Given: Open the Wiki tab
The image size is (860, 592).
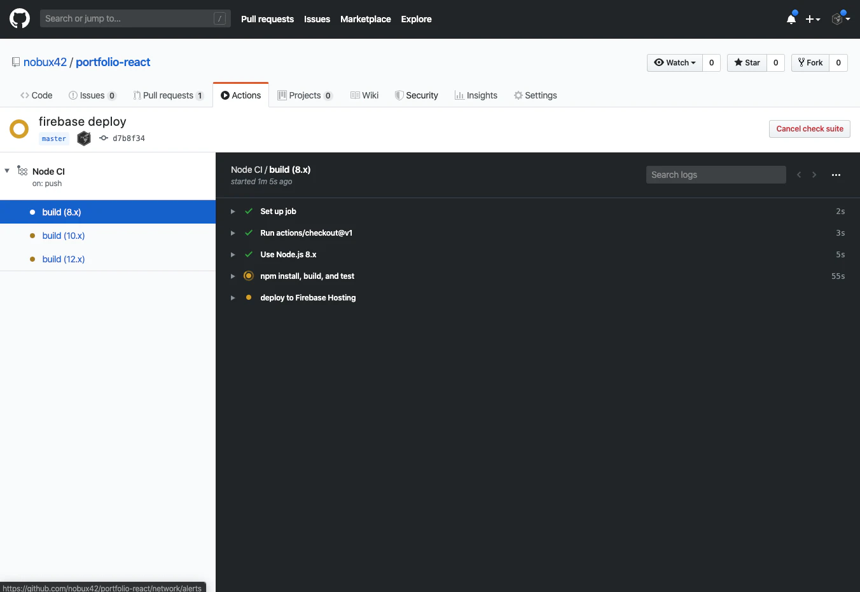Looking at the screenshot, I should point(364,95).
